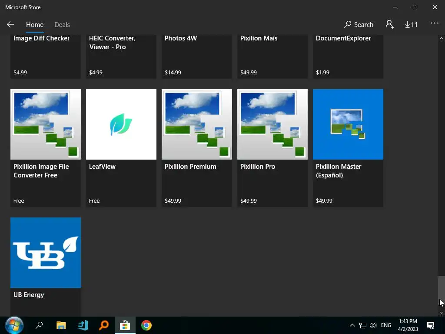Open the blue taskbar app next to File Explorer
The width and height of the screenshot is (445, 334).
83,325
